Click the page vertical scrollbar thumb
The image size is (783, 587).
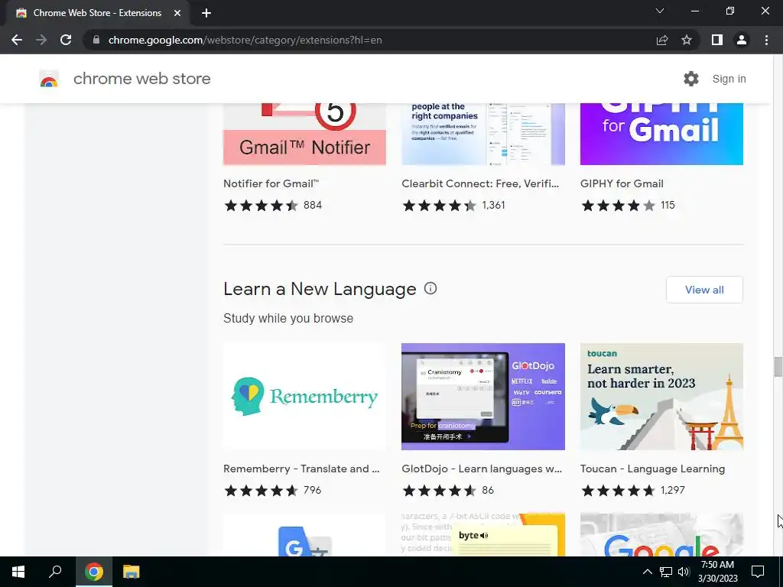point(778,367)
